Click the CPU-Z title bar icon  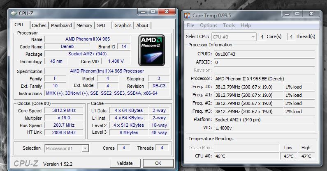click(14, 14)
